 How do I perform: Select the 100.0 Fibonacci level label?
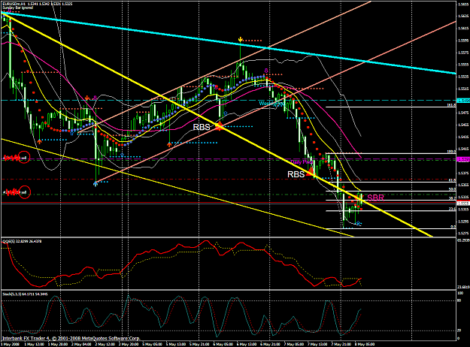(451, 152)
